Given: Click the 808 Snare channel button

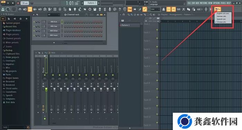Looking at the screenshot, I should (x=54, y=35).
